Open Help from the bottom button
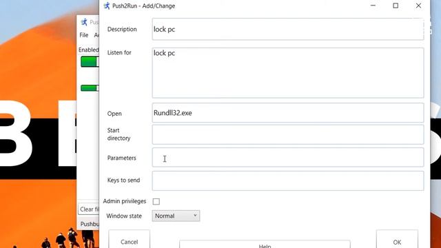This screenshot has width=441, height=248. [265, 245]
